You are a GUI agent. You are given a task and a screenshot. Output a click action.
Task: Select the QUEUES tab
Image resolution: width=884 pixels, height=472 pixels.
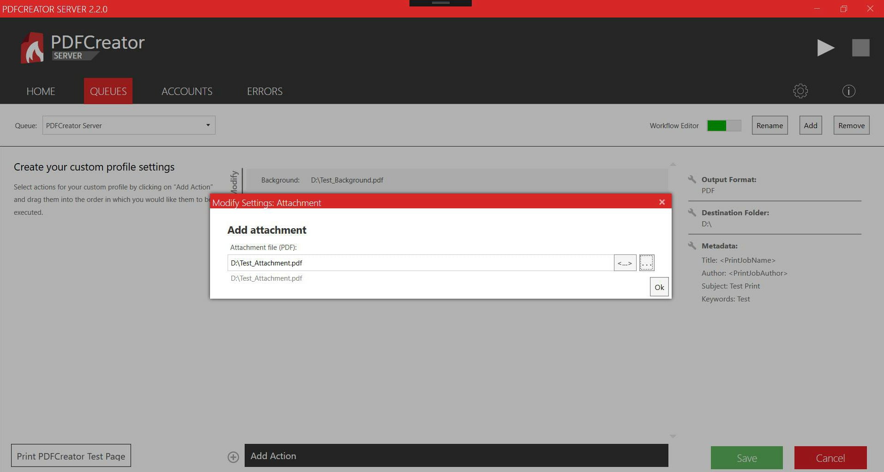point(108,91)
